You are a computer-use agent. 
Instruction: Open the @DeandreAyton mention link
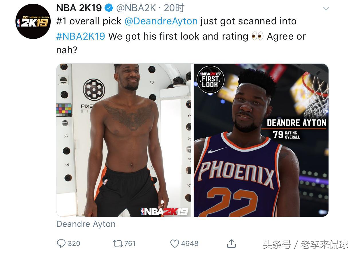(x=161, y=21)
